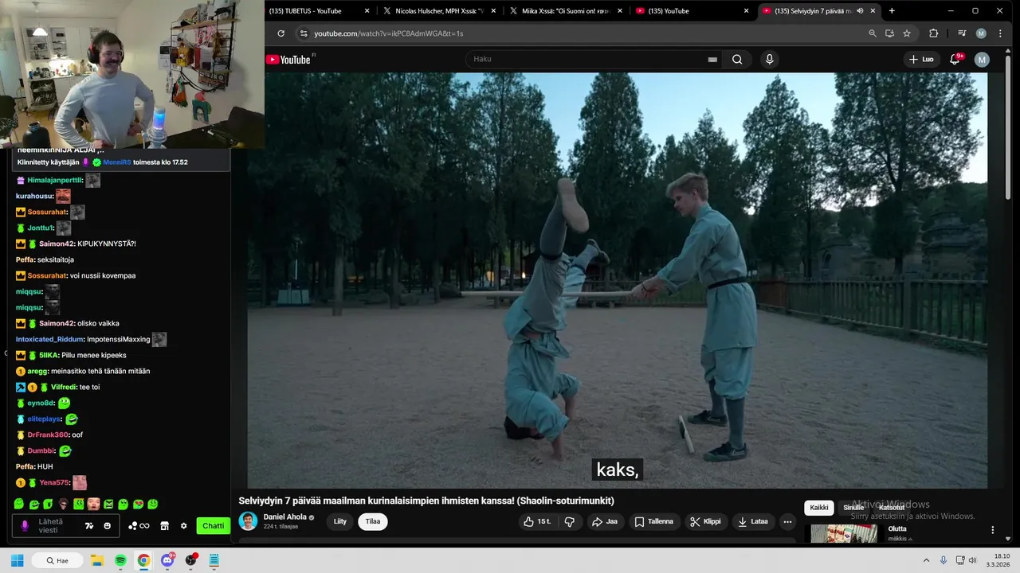This screenshot has width=1020, height=573.
Task: Open the emoji picker in chat box
Action: 108,526
